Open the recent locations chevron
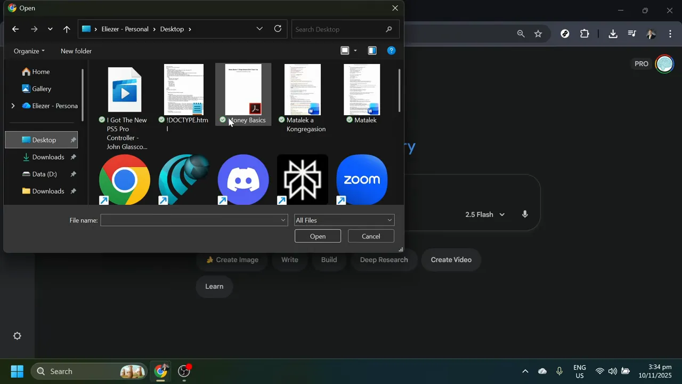 (x=50, y=29)
